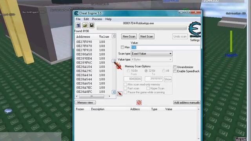This screenshot has width=251, height=141.
Task: Select result address 0E28A654
Action: [x=84, y=83]
